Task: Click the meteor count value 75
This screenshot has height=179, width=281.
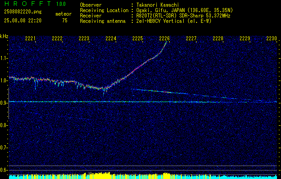Action: 65,21
